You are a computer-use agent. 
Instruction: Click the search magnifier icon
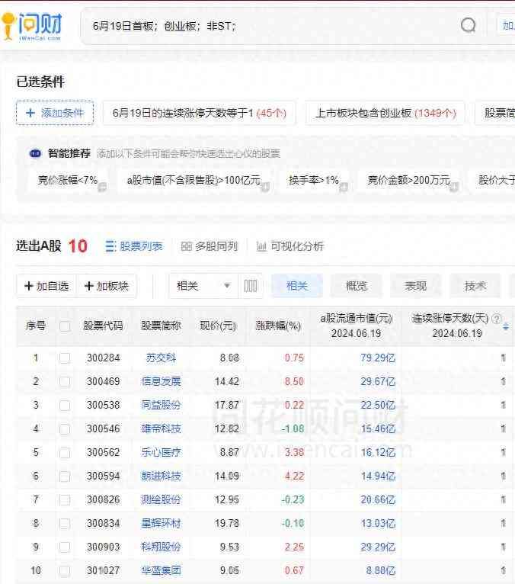(468, 25)
